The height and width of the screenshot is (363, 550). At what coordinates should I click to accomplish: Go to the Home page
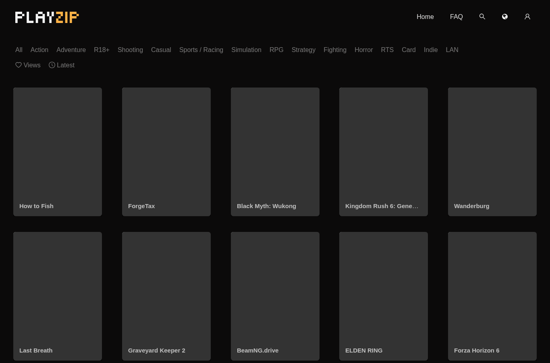point(425,17)
